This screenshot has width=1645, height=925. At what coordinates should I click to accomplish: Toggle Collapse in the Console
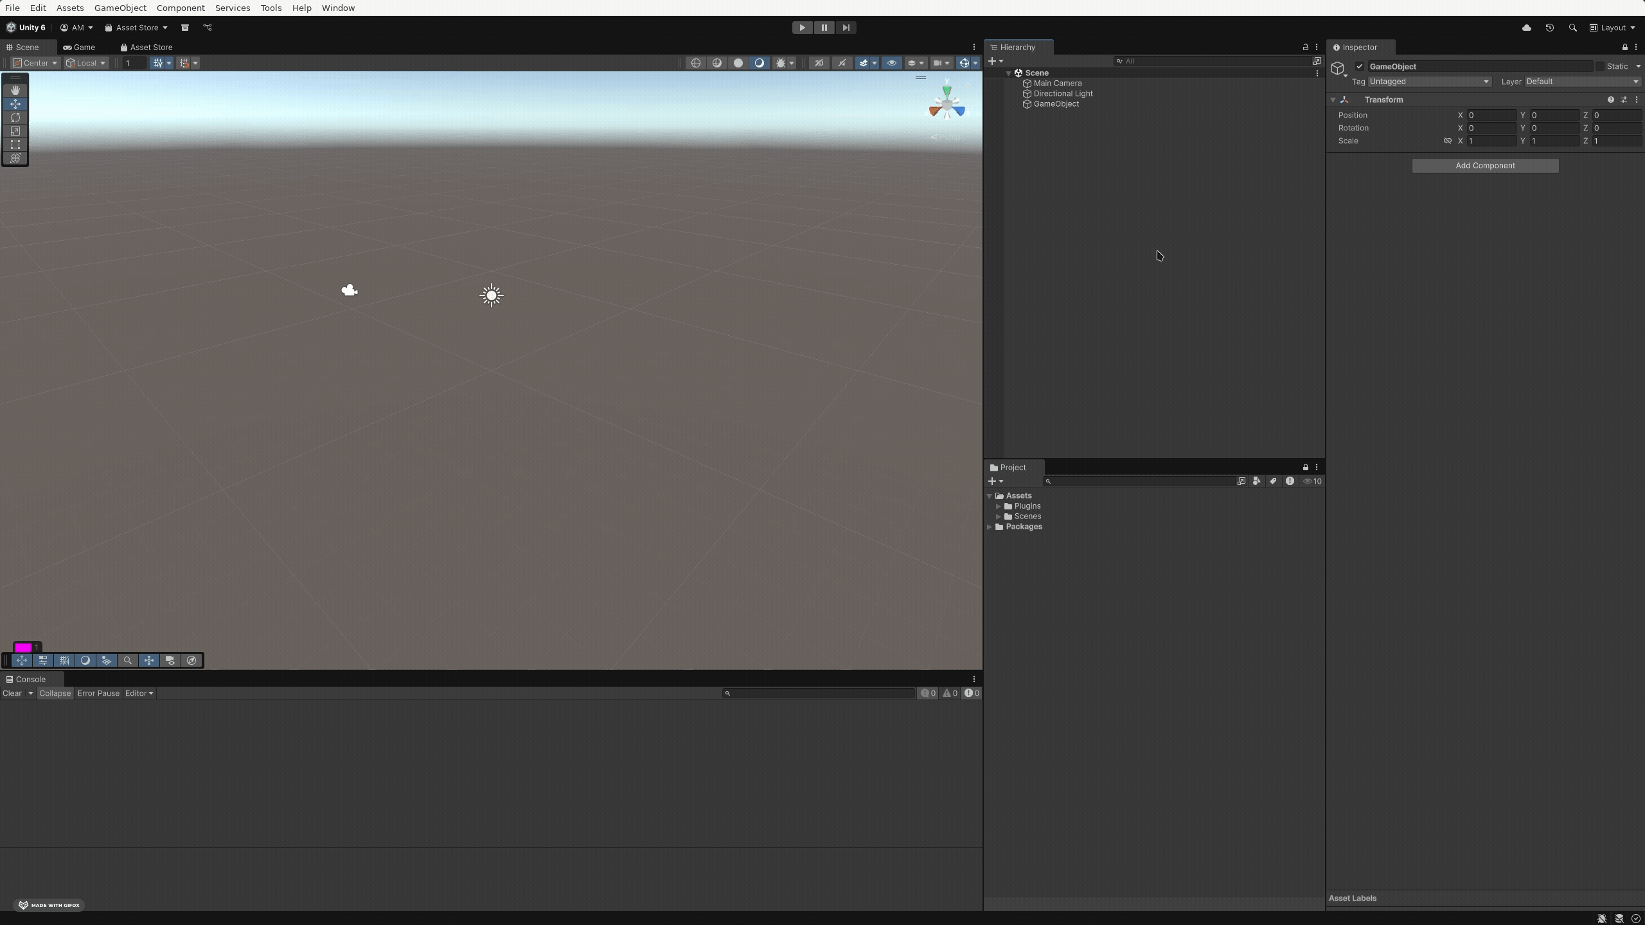[x=55, y=693]
